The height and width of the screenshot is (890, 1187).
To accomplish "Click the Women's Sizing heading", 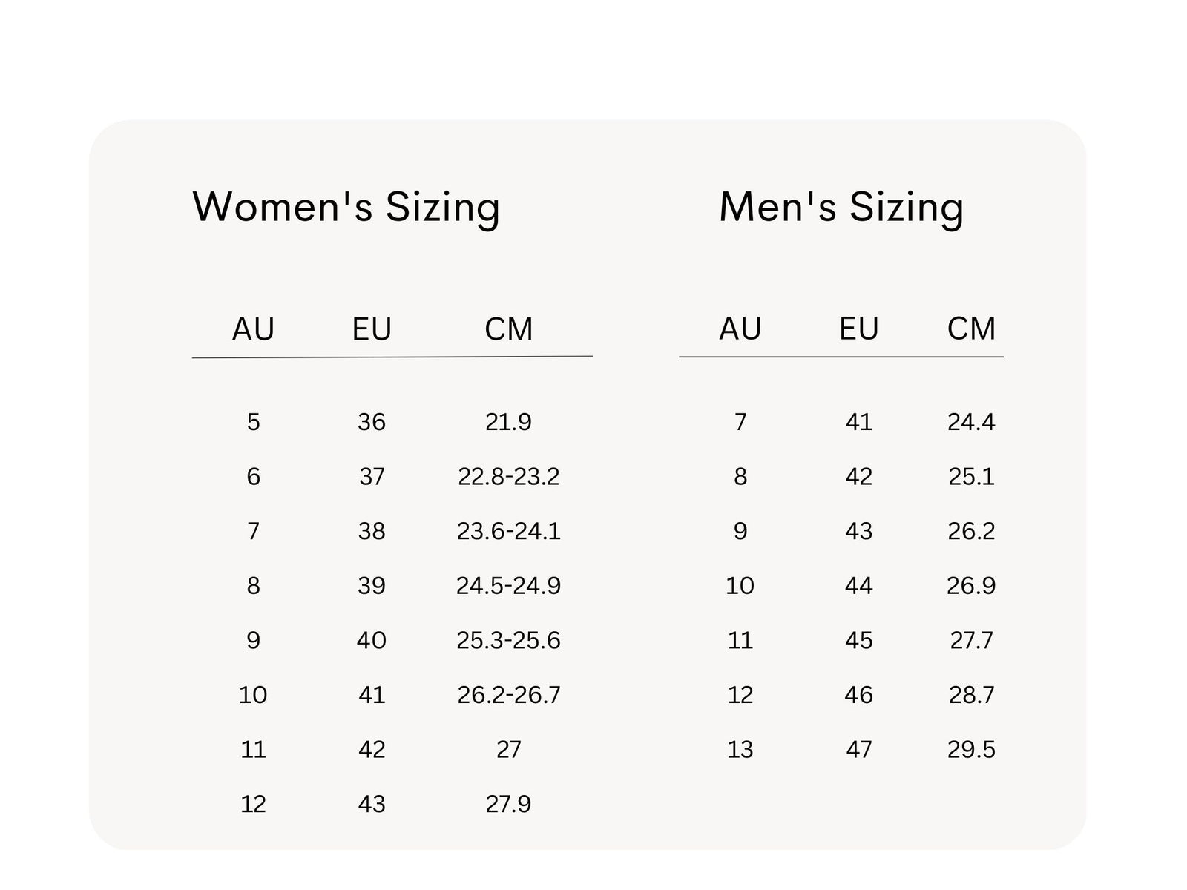I will (346, 207).
